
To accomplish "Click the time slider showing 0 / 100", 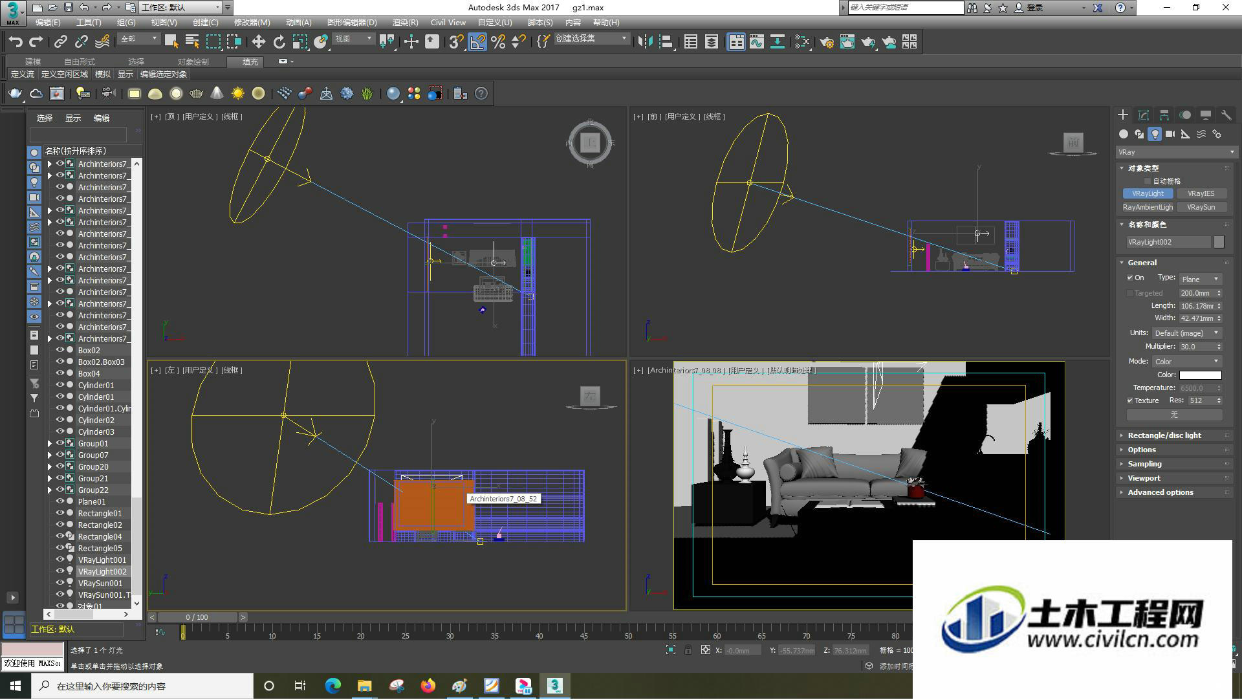I will tap(197, 617).
